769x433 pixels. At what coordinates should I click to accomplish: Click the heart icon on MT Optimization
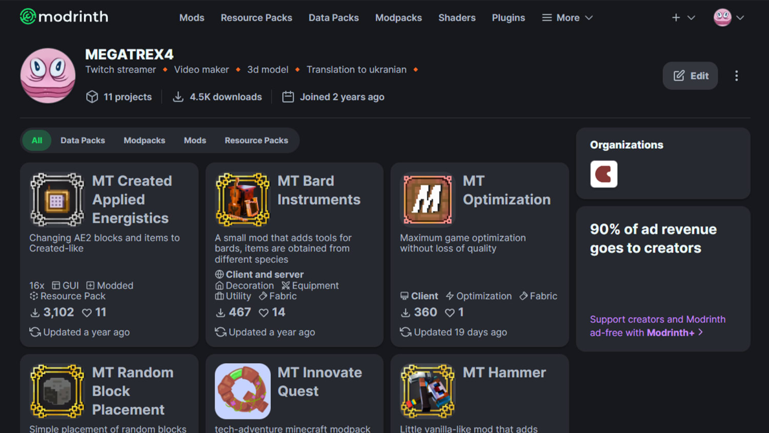coord(450,312)
